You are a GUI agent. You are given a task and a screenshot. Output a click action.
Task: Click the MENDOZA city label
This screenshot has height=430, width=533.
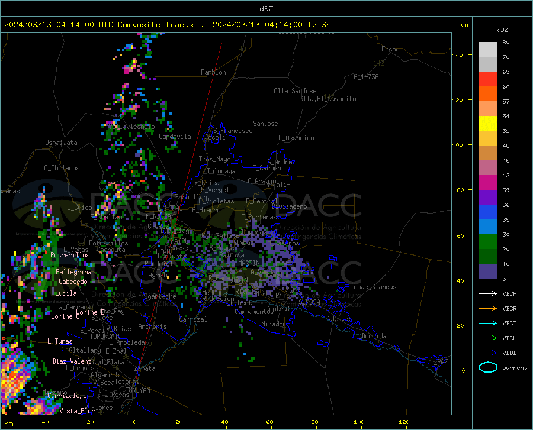(x=158, y=216)
